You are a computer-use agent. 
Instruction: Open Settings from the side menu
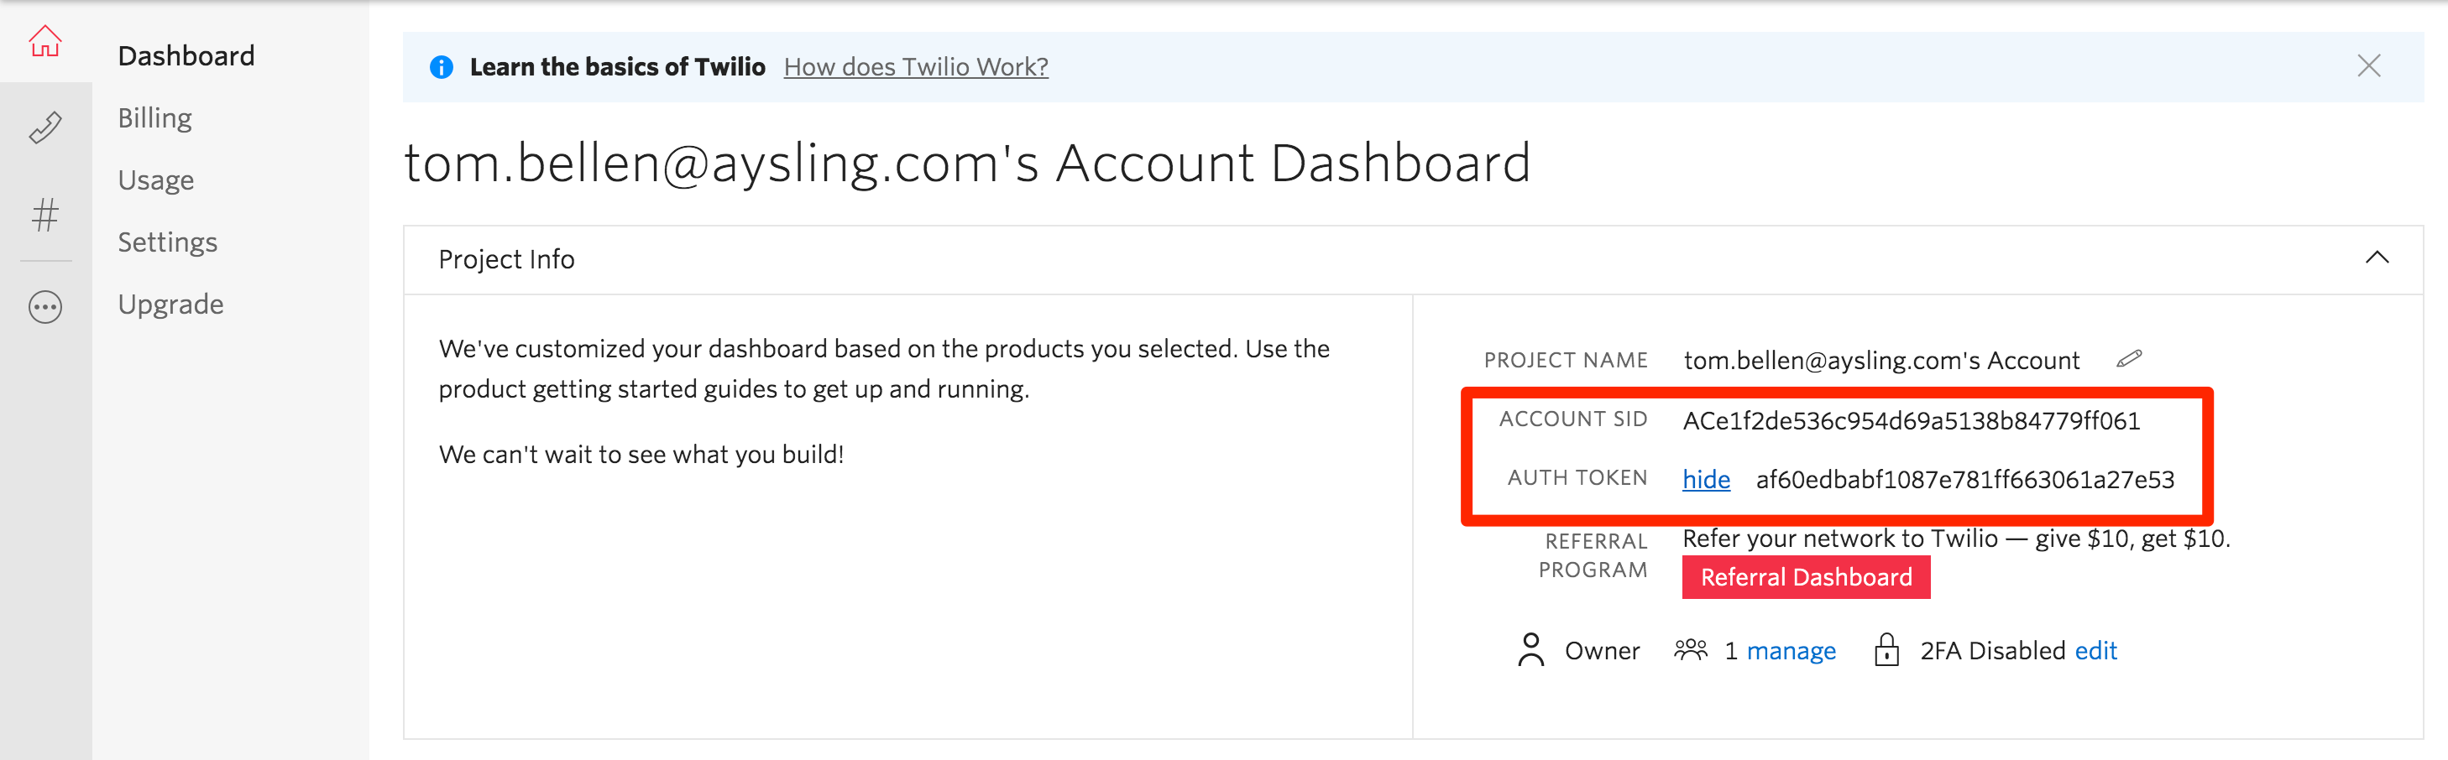coord(167,242)
